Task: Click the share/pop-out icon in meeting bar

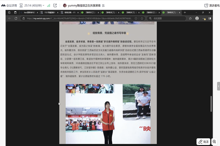Action: pos(55,5)
